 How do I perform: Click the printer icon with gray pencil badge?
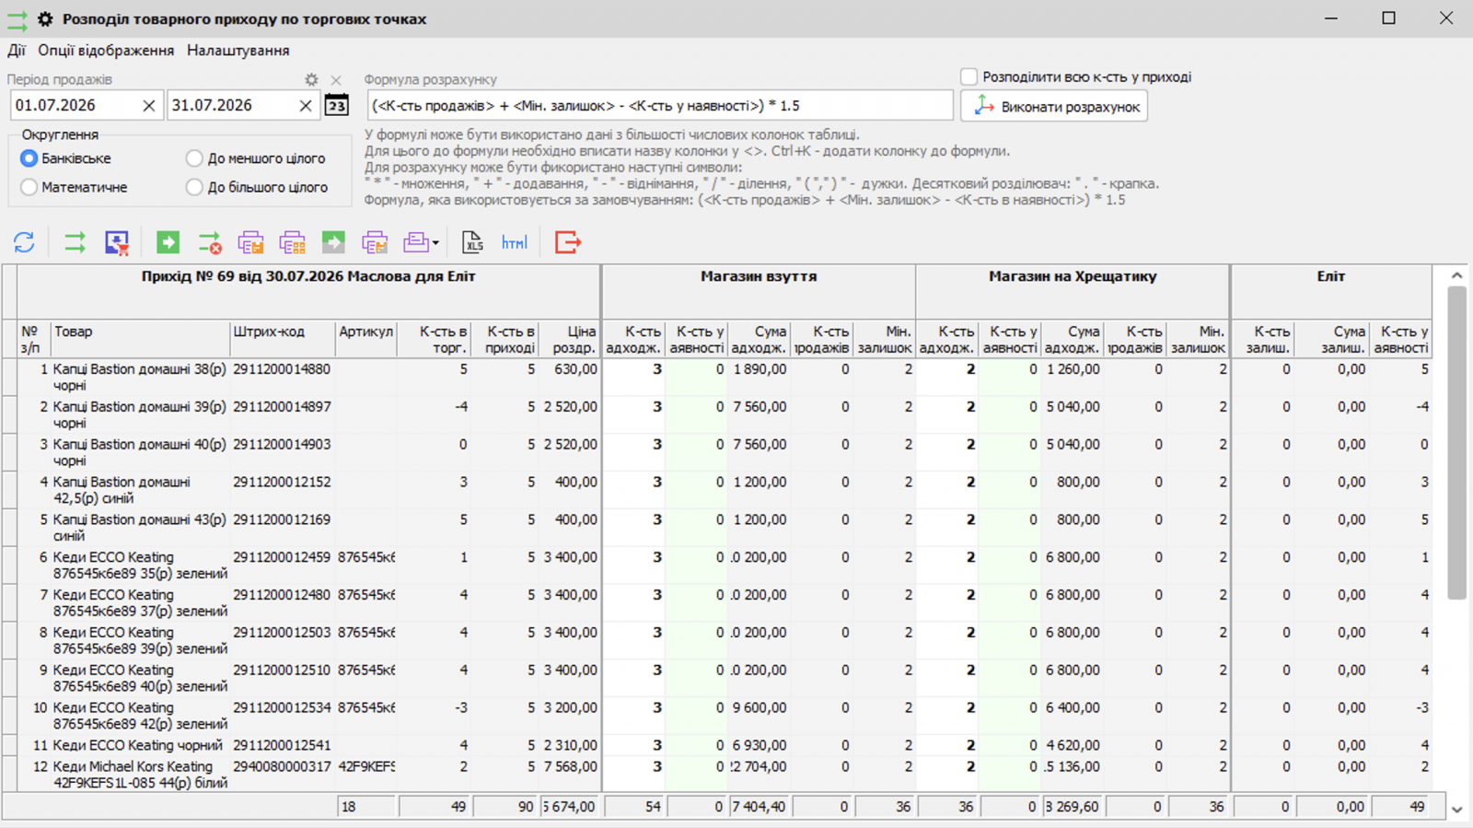[x=375, y=242]
